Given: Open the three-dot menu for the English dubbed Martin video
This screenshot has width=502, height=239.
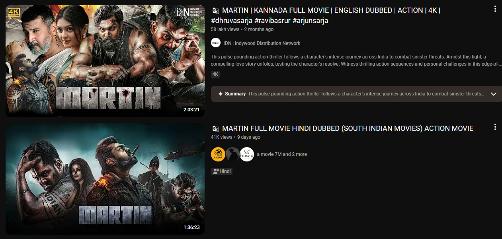Looking at the screenshot, I should [495, 9].
